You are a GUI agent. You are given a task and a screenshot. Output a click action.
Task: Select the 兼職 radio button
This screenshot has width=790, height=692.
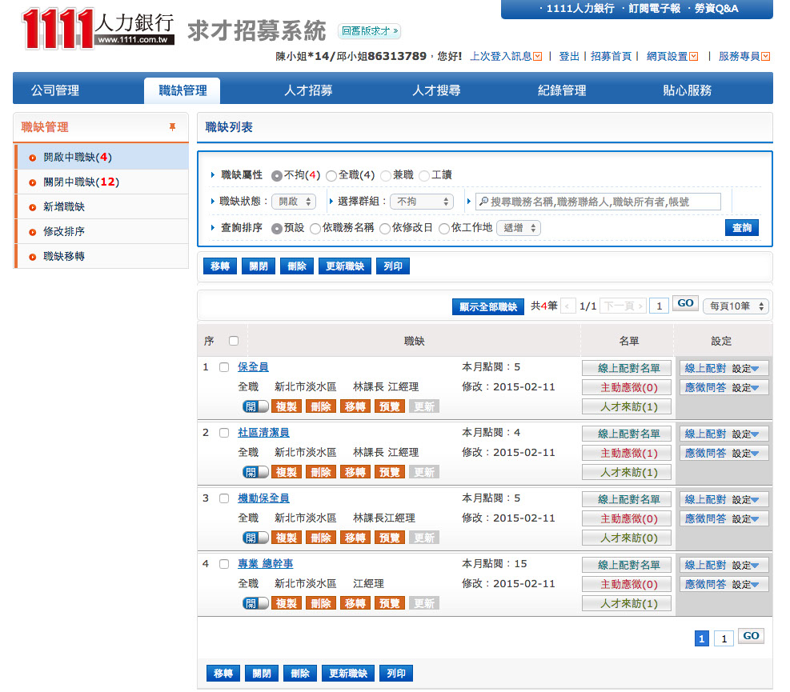click(386, 175)
